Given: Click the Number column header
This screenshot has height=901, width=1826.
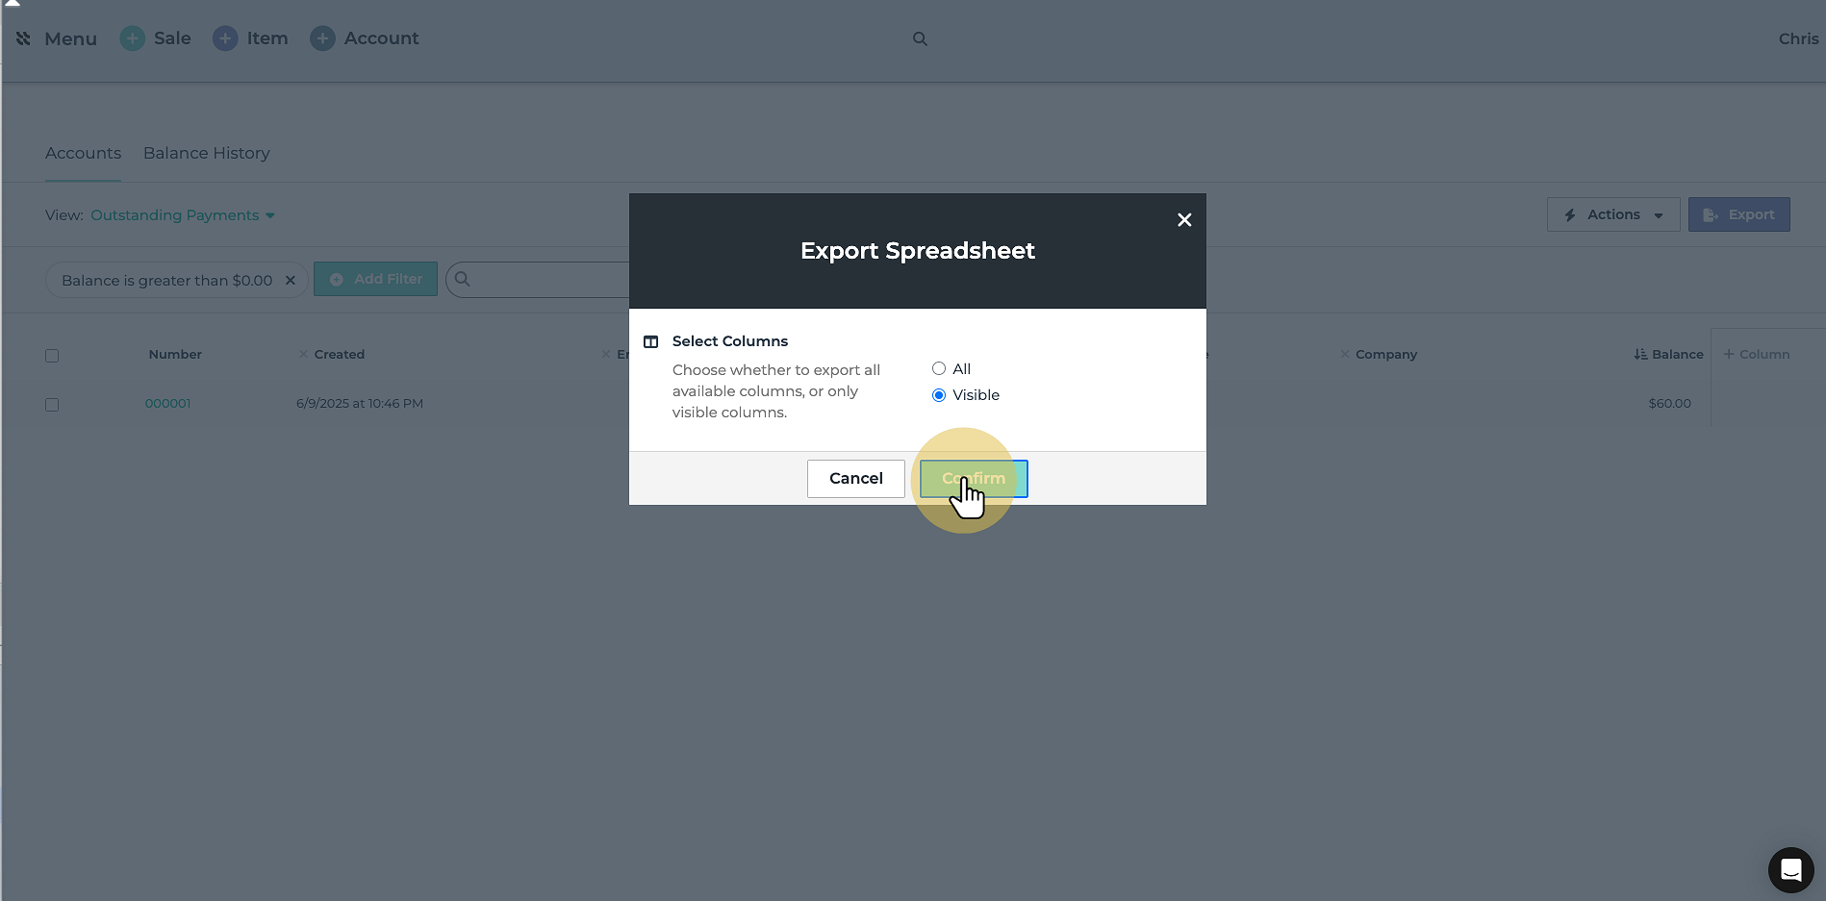Looking at the screenshot, I should (x=175, y=354).
